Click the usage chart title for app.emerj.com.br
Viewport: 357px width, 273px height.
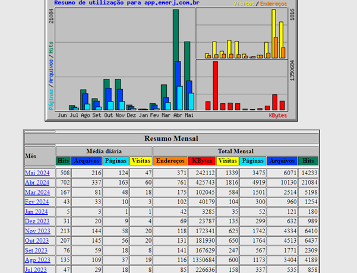click(x=127, y=3)
